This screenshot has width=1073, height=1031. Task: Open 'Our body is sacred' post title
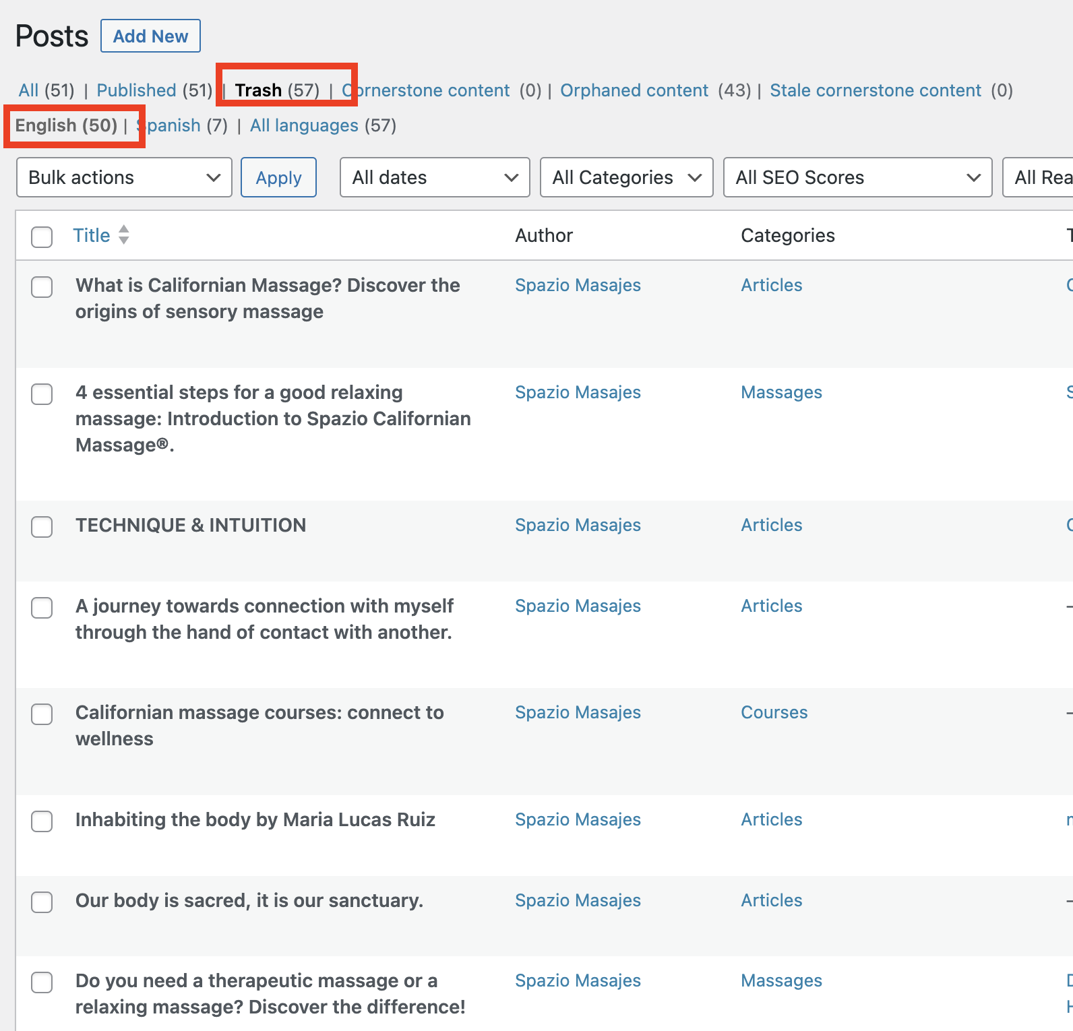249,900
